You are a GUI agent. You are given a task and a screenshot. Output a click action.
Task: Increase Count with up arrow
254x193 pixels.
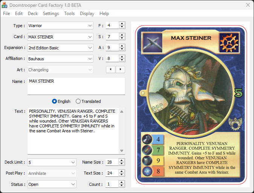121,182
